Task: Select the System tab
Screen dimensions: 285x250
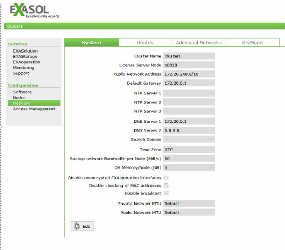Action: 91,42
